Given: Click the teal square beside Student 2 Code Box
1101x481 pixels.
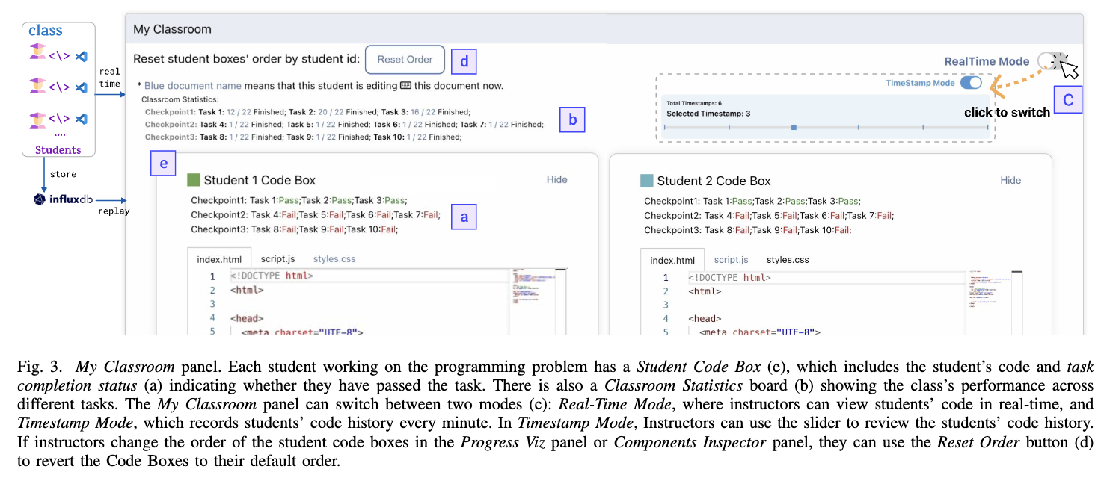Looking at the screenshot, I should click(x=647, y=181).
